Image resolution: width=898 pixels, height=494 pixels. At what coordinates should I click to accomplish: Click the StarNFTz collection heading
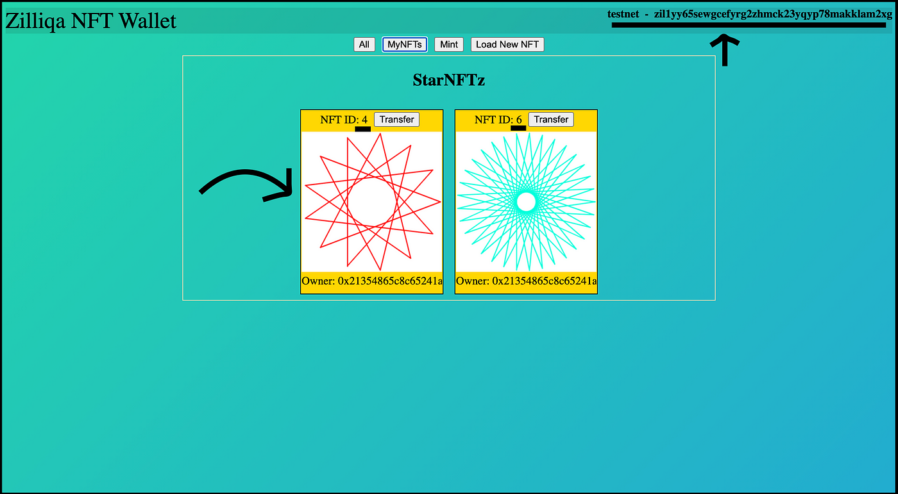click(x=449, y=81)
